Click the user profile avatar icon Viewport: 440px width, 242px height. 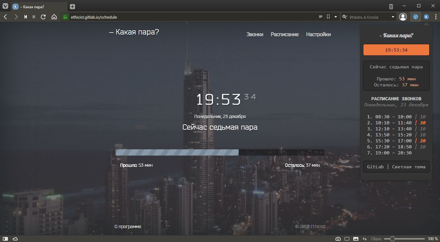[x=403, y=17]
